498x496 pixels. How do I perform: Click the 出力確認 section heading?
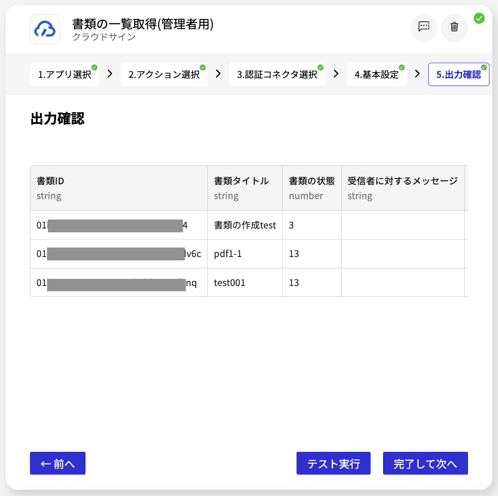(57, 119)
